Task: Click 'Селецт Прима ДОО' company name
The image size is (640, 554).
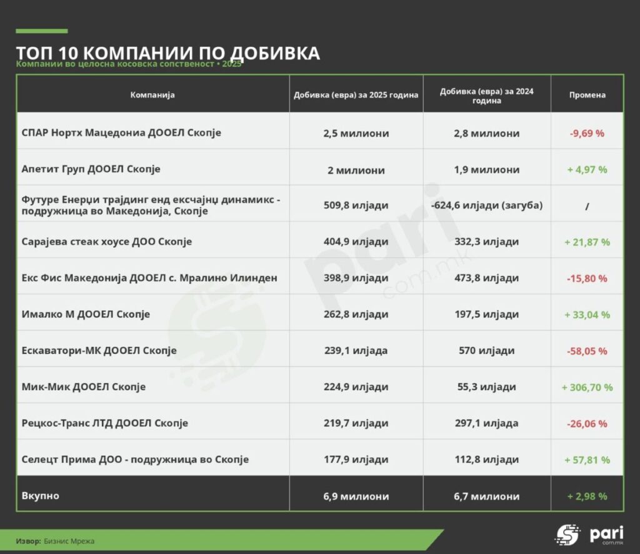Action: (135, 460)
